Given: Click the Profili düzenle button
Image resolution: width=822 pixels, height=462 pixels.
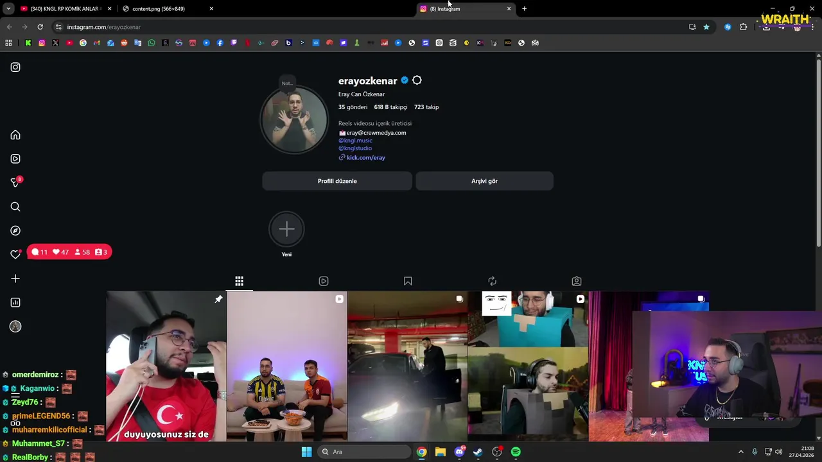Looking at the screenshot, I should point(337,181).
